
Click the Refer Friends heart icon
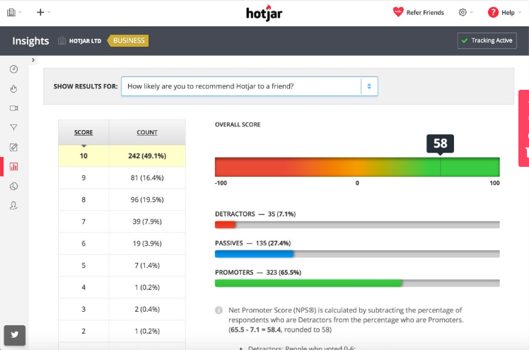(x=398, y=12)
